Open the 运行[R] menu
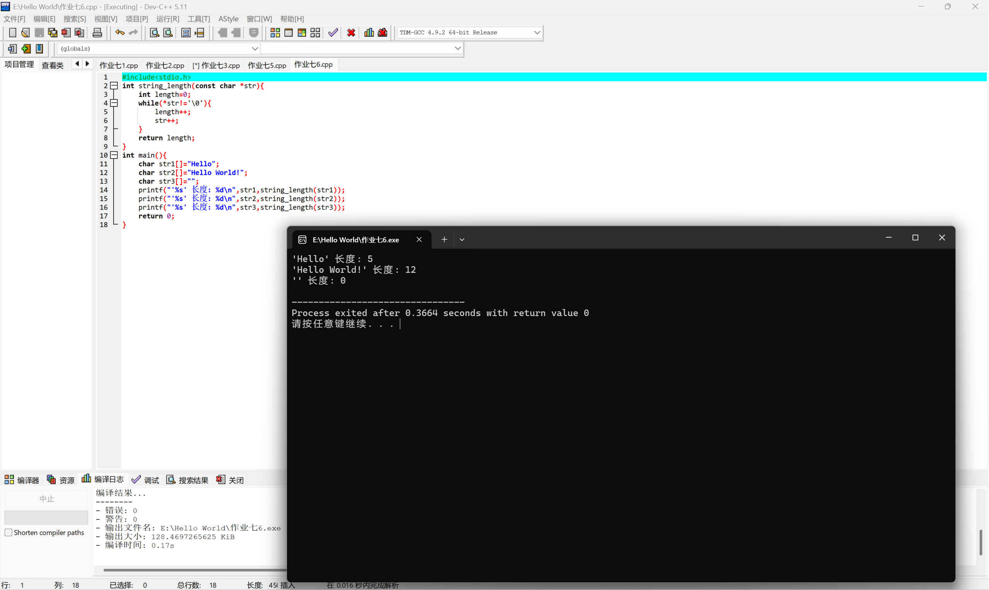Image resolution: width=989 pixels, height=590 pixels. [168, 19]
